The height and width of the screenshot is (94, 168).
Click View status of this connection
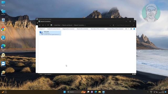98,29
